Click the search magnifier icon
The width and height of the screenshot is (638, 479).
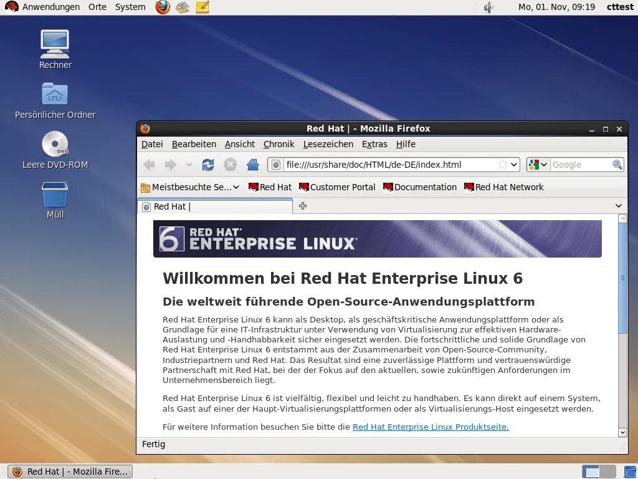617,165
